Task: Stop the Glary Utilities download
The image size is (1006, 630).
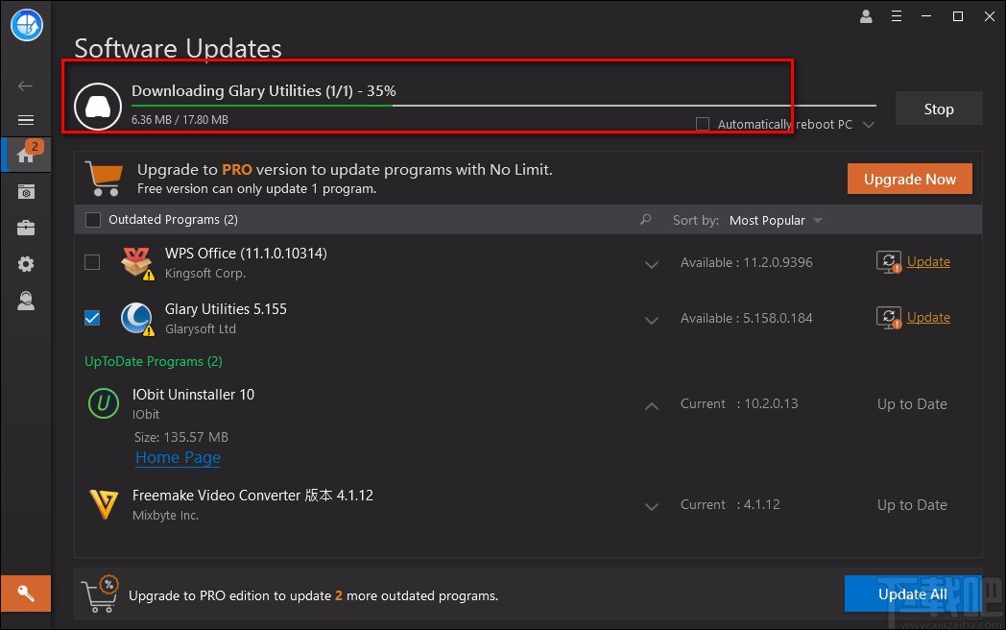Action: (x=938, y=109)
